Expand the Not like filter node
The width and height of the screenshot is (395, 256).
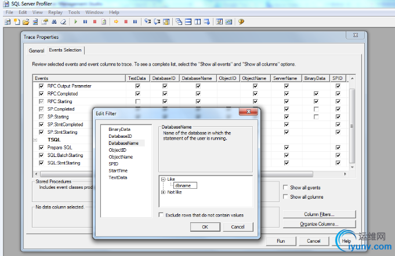tap(163, 192)
